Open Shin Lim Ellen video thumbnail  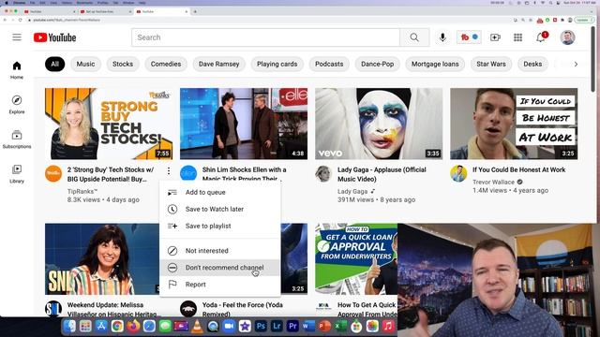point(244,124)
